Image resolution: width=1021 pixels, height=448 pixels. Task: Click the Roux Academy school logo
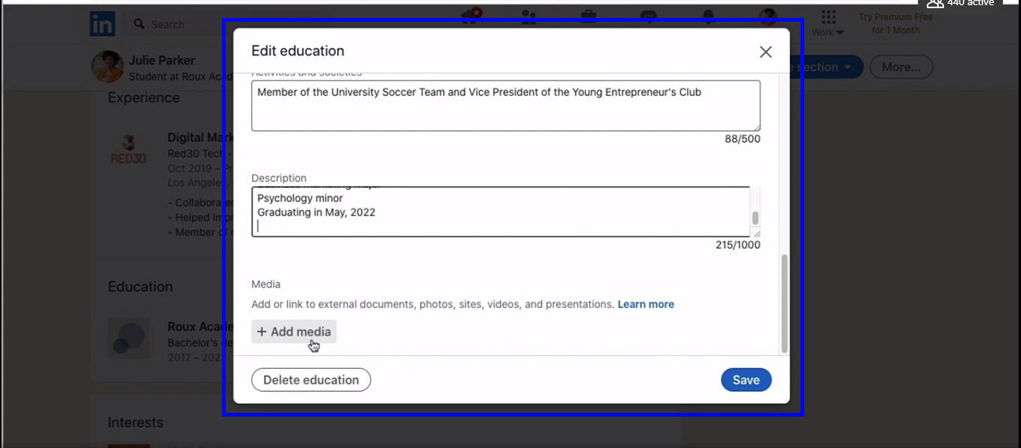[x=129, y=337]
